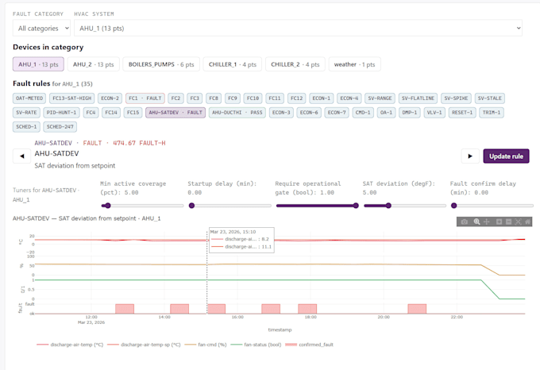Select the pan crosshair tool in chart toolbar

point(487,222)
